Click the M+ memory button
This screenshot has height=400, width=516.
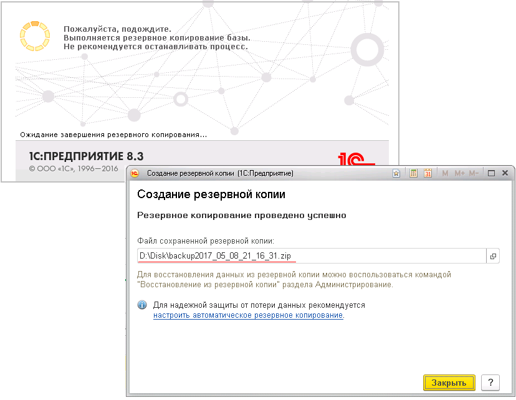459,173
